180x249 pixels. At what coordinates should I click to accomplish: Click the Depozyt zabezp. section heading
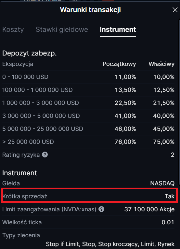click(29, 53)
